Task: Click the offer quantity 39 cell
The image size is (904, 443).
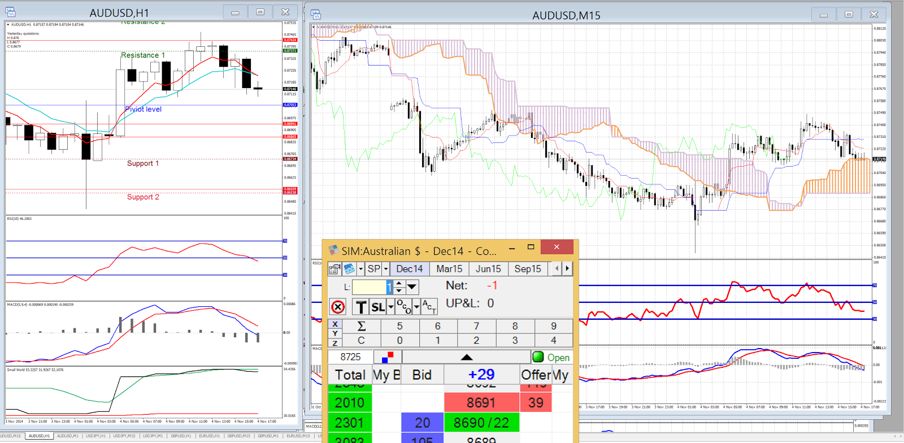Action: click(536, 403)
